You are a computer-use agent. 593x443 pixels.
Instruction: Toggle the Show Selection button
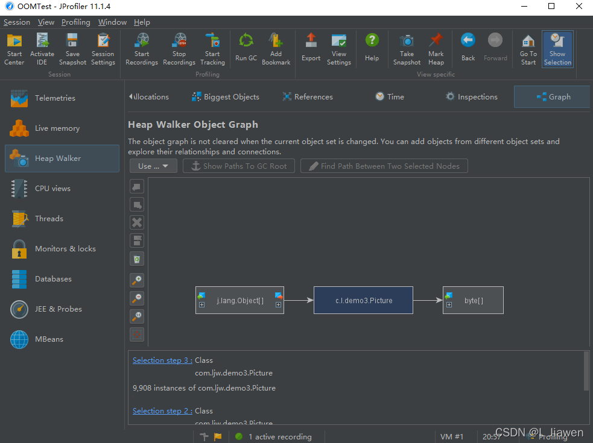[x=557, y=49]
